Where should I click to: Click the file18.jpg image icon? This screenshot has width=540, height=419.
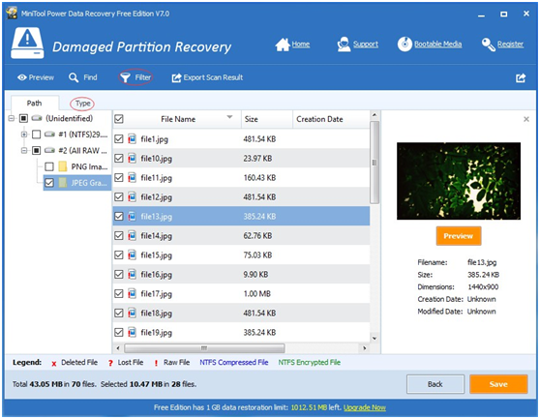coord(132,313)
